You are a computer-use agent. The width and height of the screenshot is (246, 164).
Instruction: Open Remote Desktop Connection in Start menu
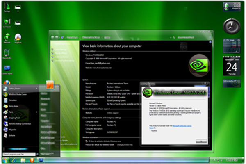click(21, 124)
